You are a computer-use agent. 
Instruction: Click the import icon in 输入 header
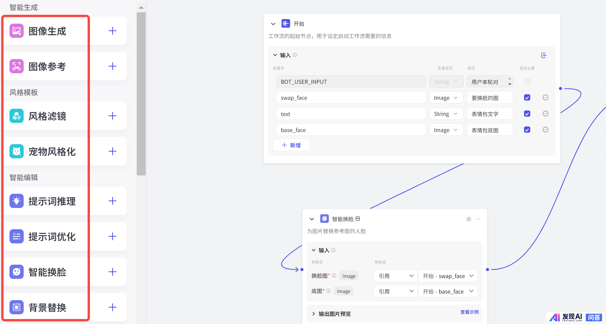(x=544, y=55)
